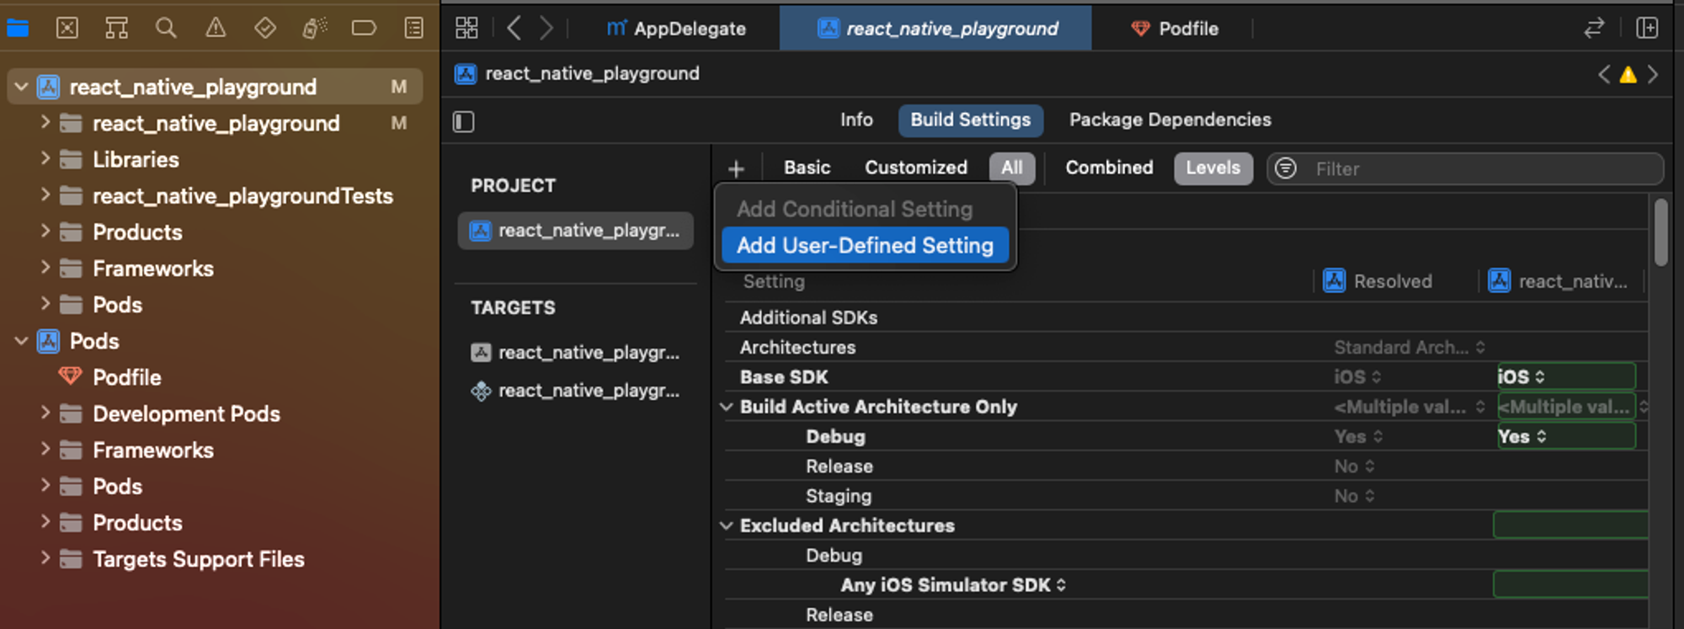Select the react_native_playground editor tab
Screen dimensions: 1684x629
[x=936, y=29]
